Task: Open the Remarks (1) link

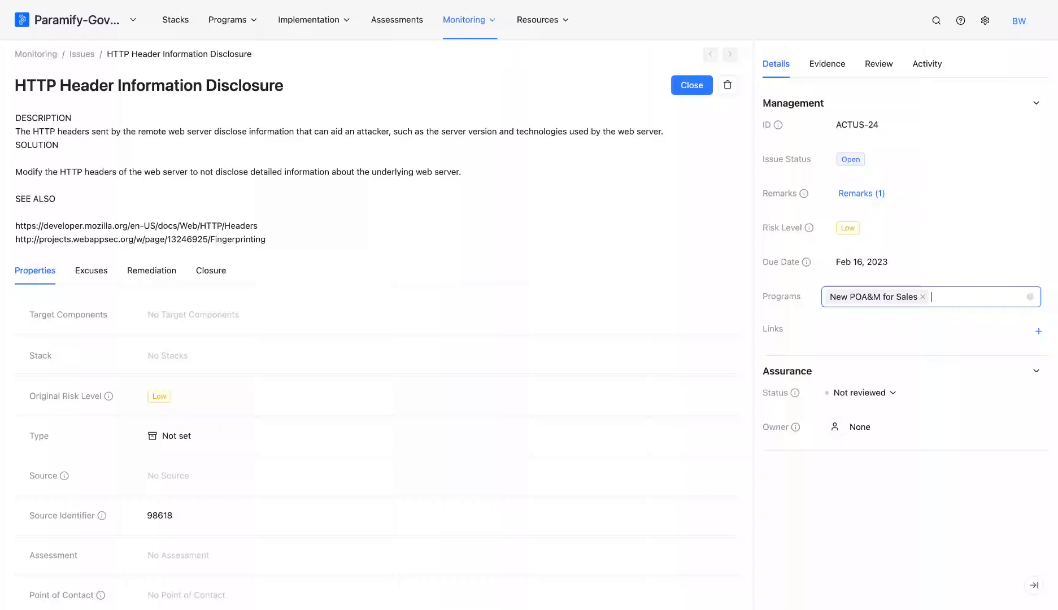Action: [861, 193]
